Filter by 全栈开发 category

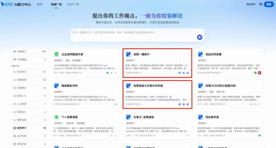(x=29, y=144)
